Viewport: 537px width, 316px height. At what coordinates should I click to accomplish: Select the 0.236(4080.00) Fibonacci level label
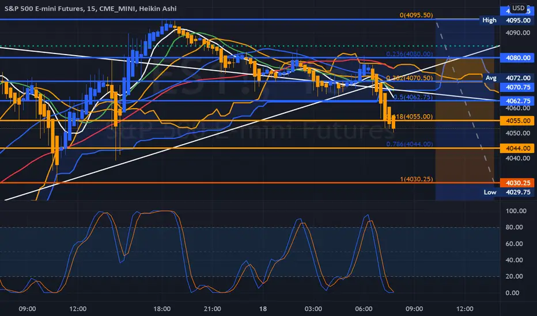(410, 54)
